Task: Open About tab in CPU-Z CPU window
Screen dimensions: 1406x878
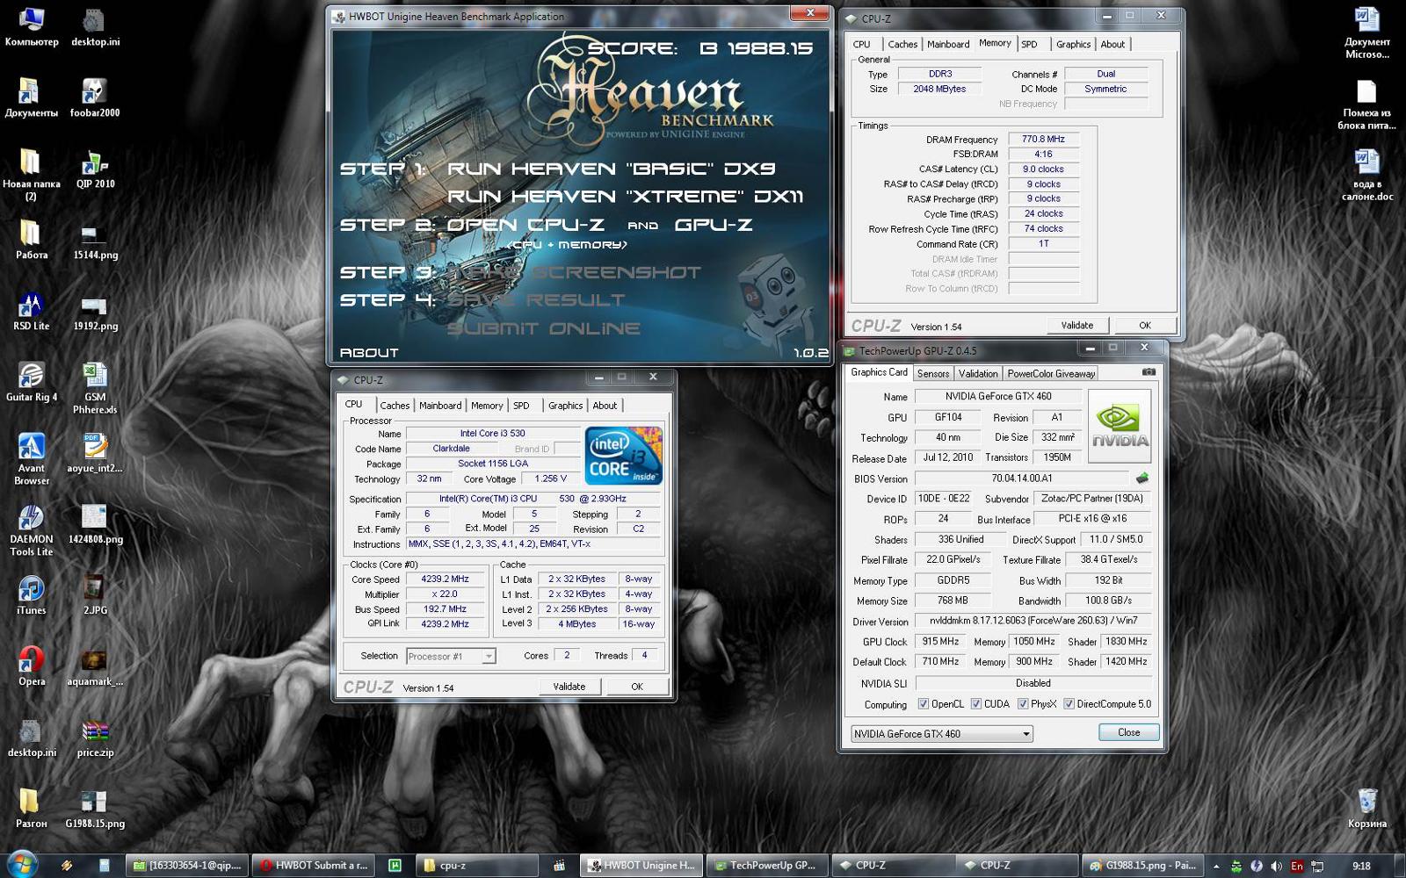Action: (x=605, y=406)
